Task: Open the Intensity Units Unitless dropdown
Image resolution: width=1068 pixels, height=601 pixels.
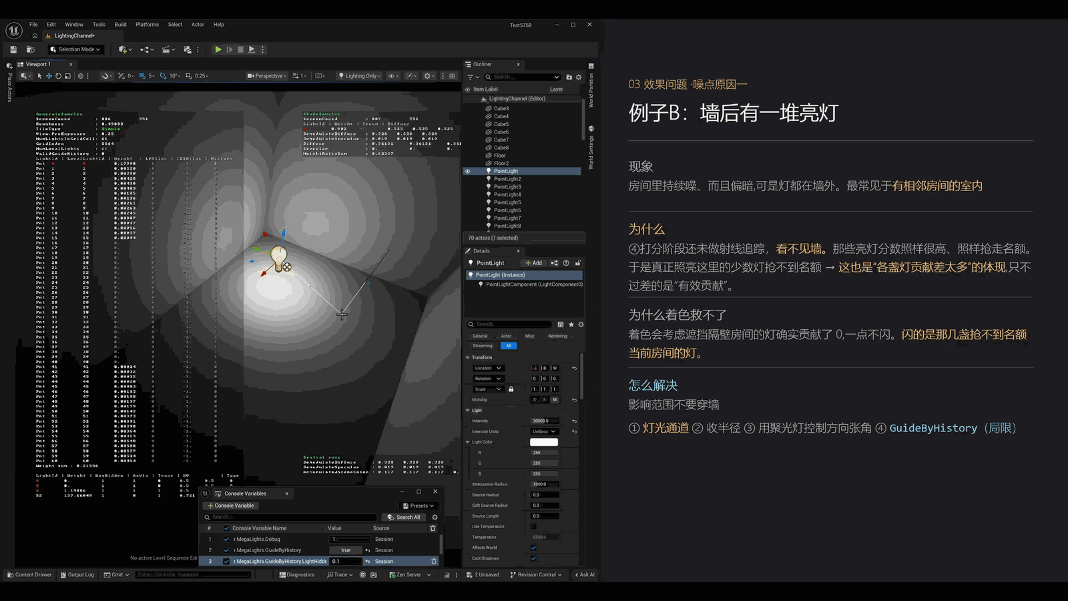Action: (x=545, y=432)
